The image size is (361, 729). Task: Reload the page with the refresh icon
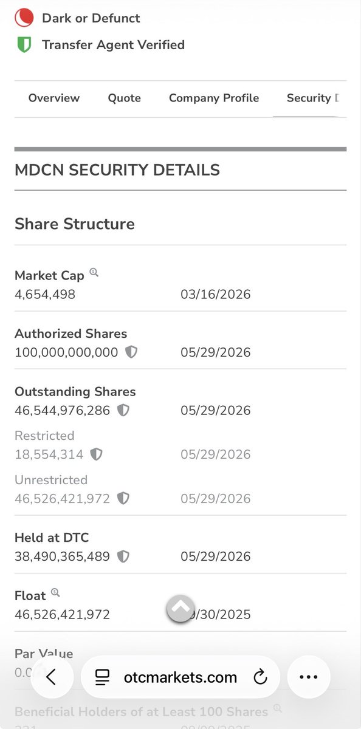(260, 677)
